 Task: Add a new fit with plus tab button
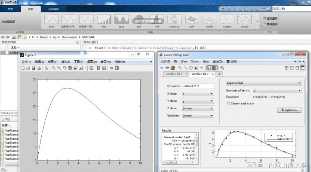click(219, 74)
